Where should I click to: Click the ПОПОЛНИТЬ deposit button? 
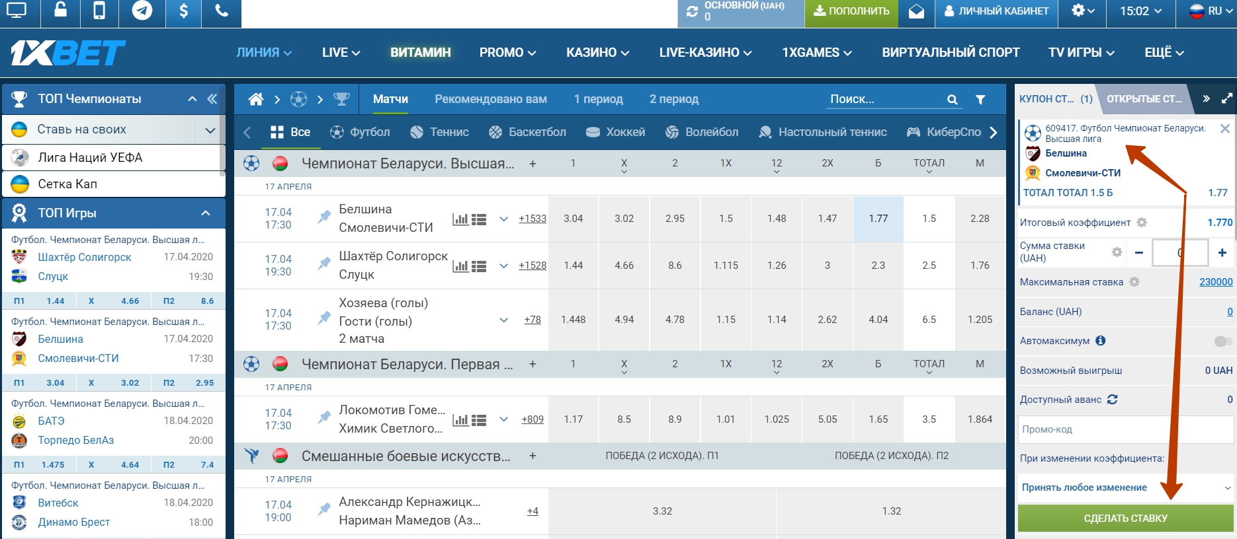click(x=851, y=11)
